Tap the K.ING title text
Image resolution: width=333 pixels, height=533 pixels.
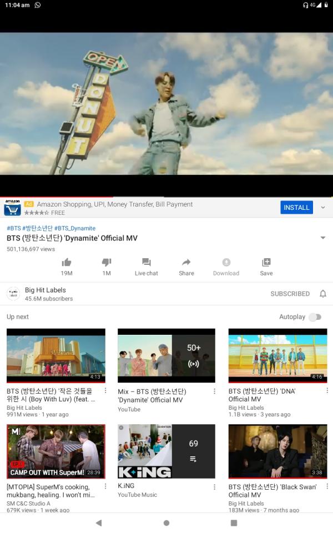click(126, 486)
